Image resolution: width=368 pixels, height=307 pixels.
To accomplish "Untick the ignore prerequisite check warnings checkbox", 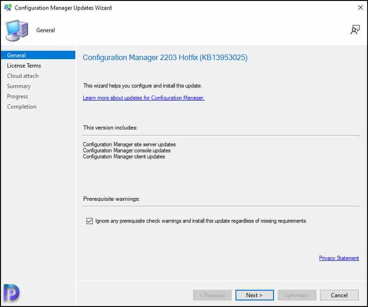I will click(x=89, y=221).
